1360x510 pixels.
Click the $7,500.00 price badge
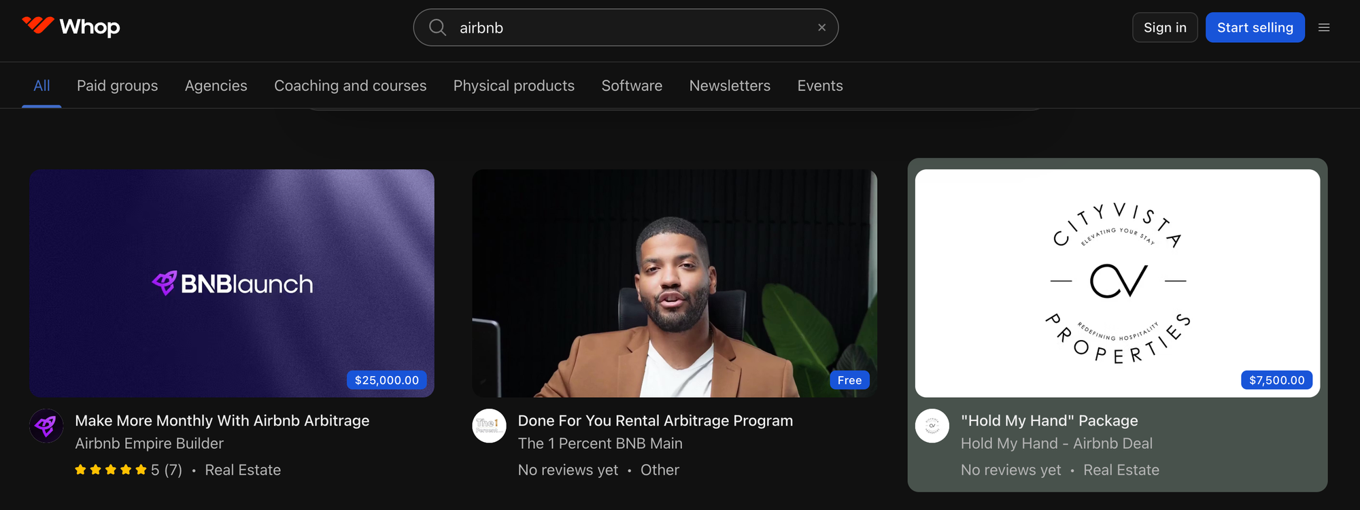tap(1276, 380)
